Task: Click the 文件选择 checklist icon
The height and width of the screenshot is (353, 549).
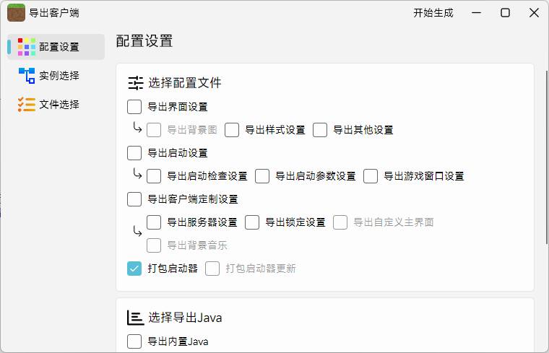Action: pyautogui.click(x=27, y=105)
